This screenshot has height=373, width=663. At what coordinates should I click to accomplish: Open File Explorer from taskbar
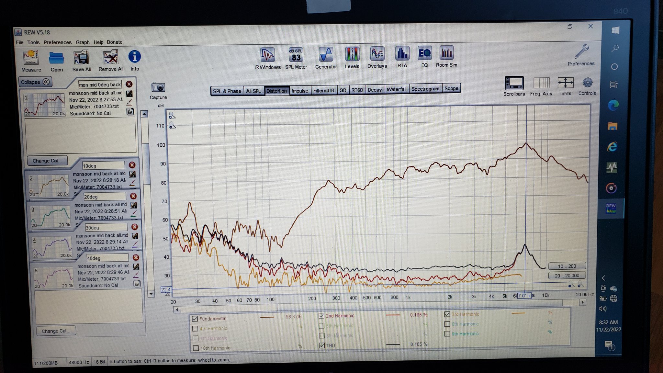[x=612, y=126]
